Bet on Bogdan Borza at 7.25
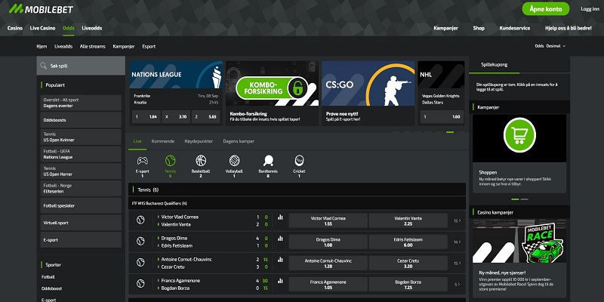Image resolution: width=604 pixels, height=302 pixels. tap(408, 285)
